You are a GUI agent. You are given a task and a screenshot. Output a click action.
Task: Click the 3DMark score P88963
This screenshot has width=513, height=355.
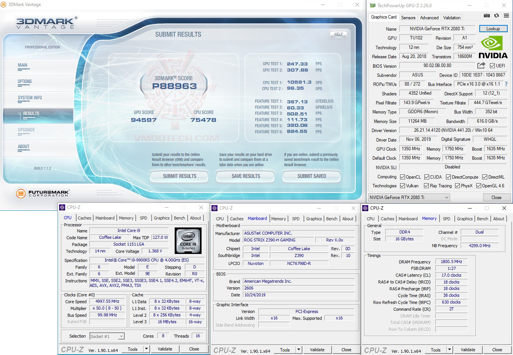[174, 86]
